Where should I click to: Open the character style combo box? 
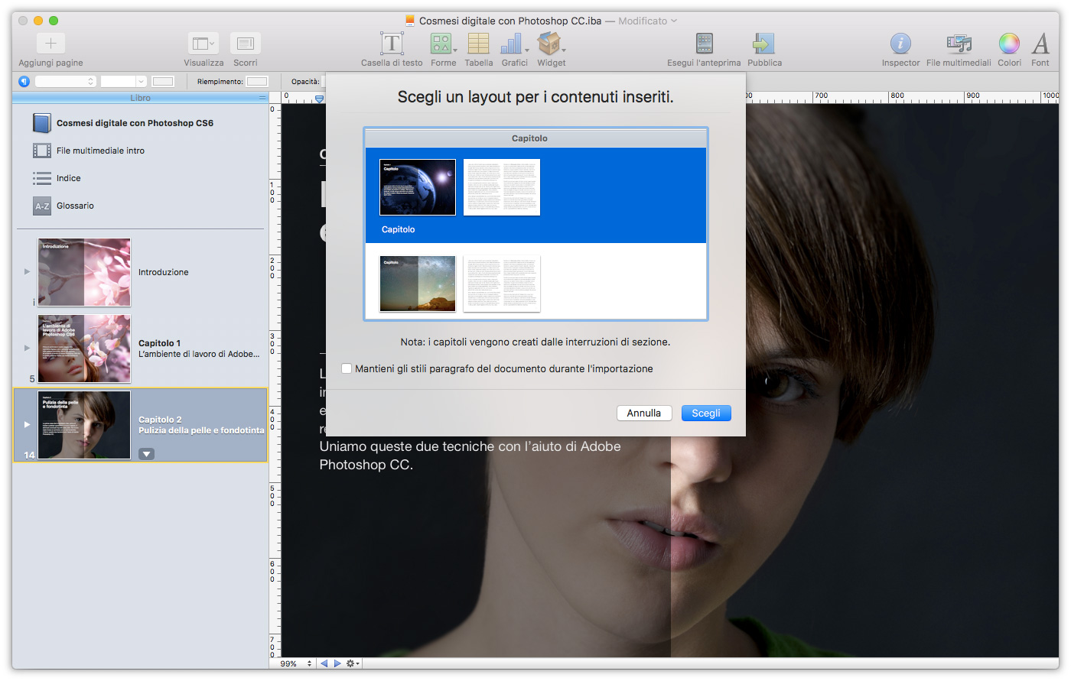pyautogui.click(x=124, y=82)
